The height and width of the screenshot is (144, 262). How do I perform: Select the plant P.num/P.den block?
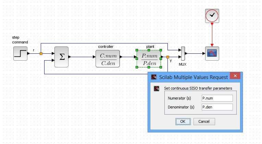pos(149,59)
